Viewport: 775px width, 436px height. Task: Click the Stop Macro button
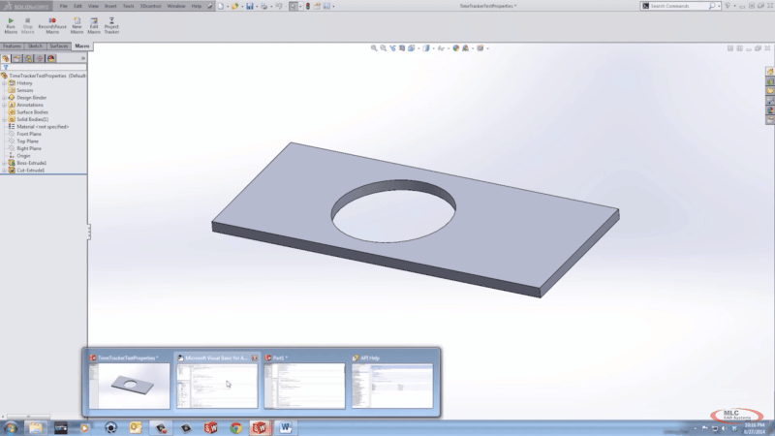[28, 25]
